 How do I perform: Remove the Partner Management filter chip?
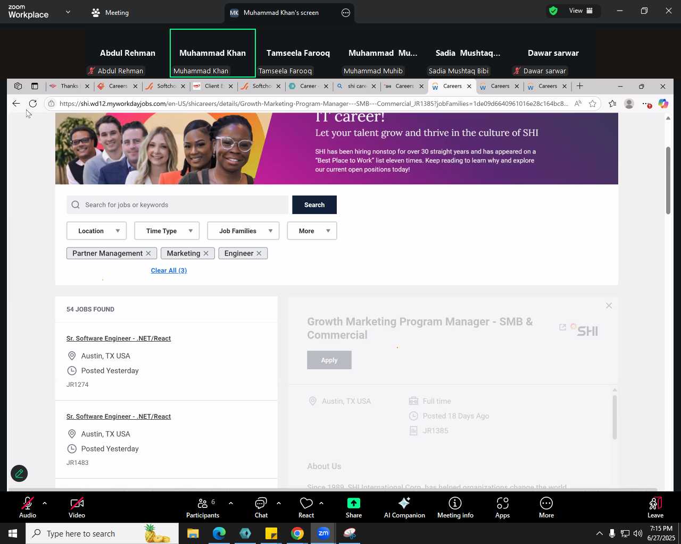(148, 253)
